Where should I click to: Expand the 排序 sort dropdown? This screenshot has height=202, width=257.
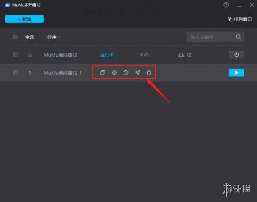tap(54, 37)
